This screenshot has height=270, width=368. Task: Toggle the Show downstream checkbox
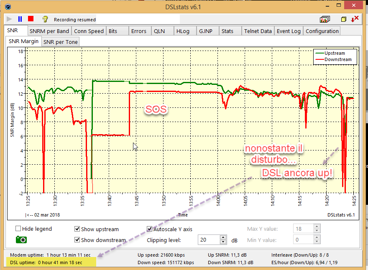pyautogui.click(x=77, y=240)
